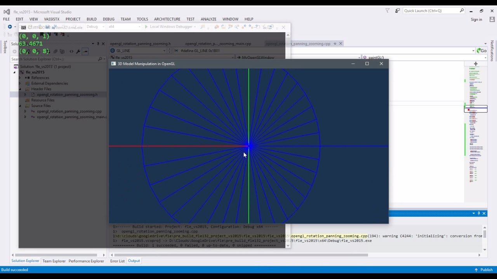The width and height of the screenshot is (497, 279).
Task: Collapse the Source Files folder
Action: click(x=20, y=106)
